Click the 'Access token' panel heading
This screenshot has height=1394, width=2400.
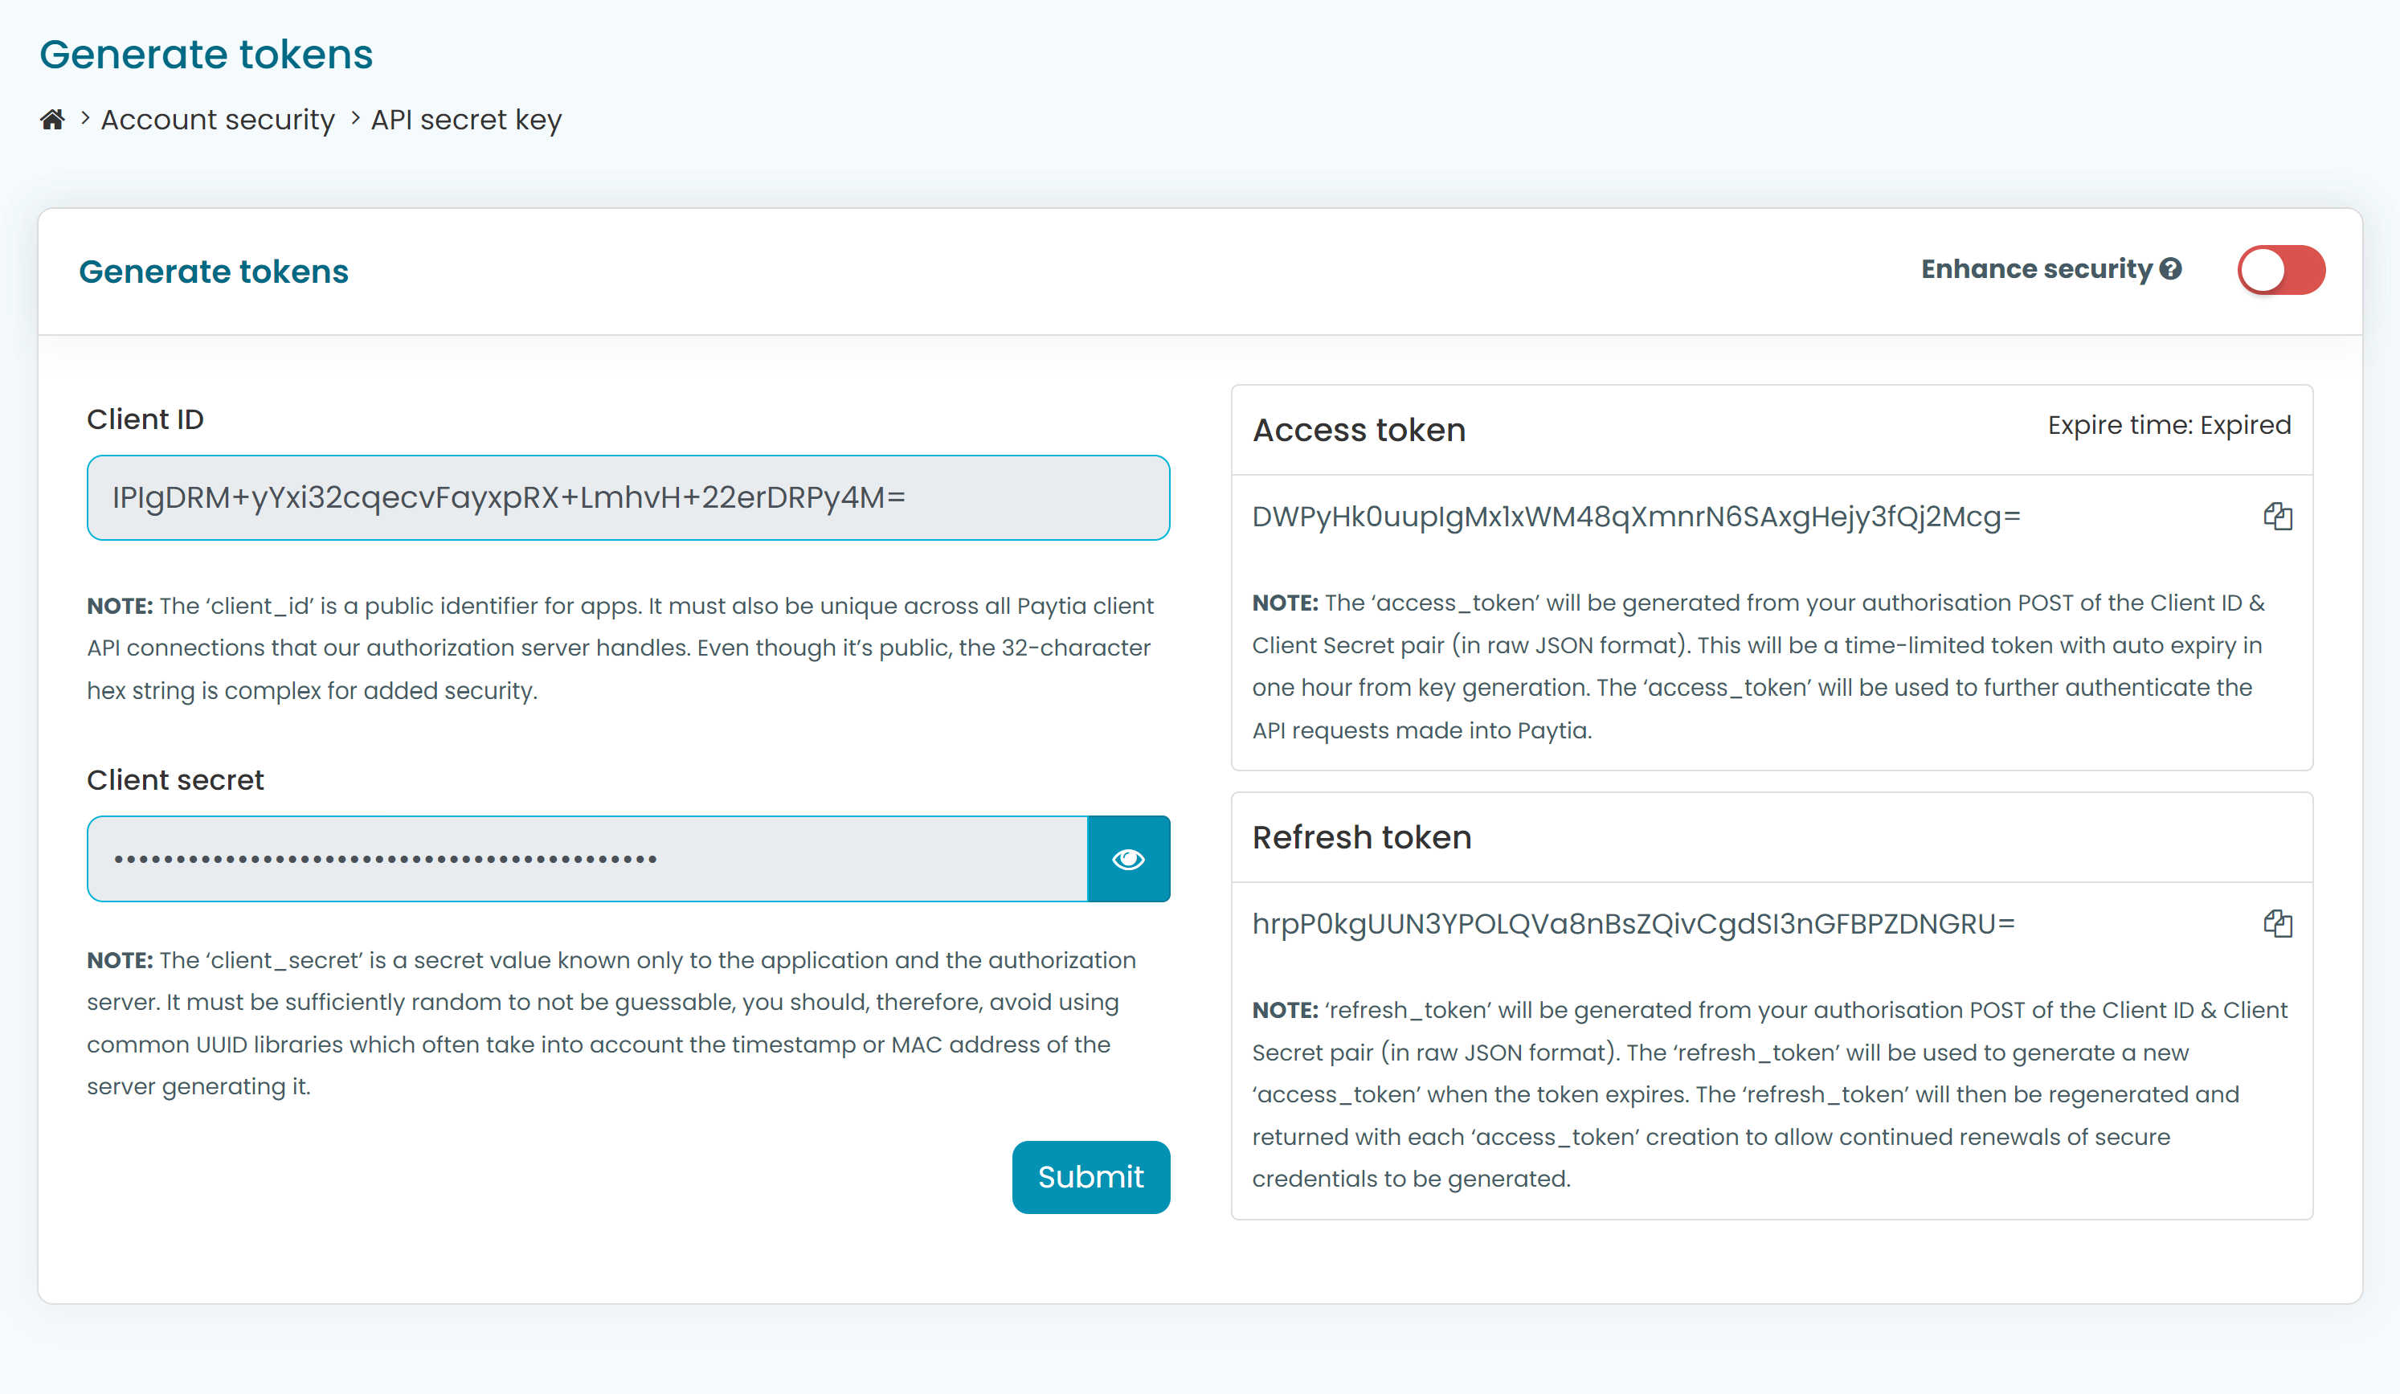[1359, 431]
